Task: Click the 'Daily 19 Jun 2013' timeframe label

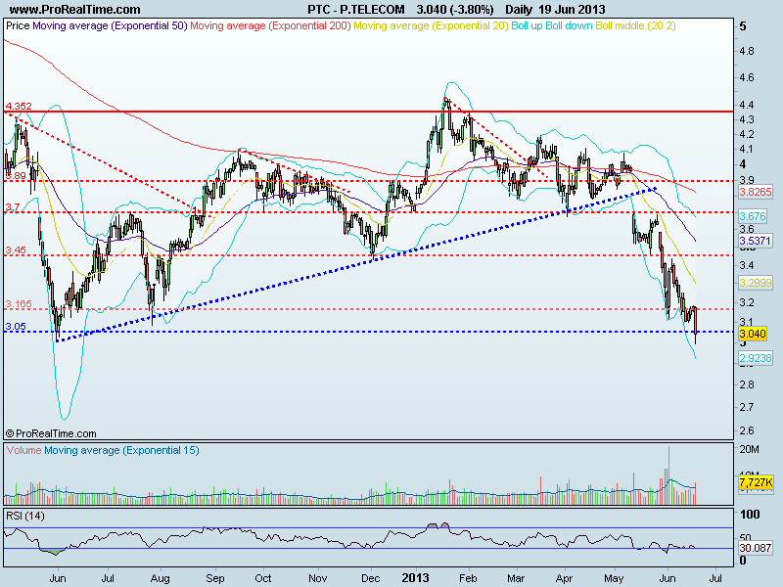Action: pos(555,10)
